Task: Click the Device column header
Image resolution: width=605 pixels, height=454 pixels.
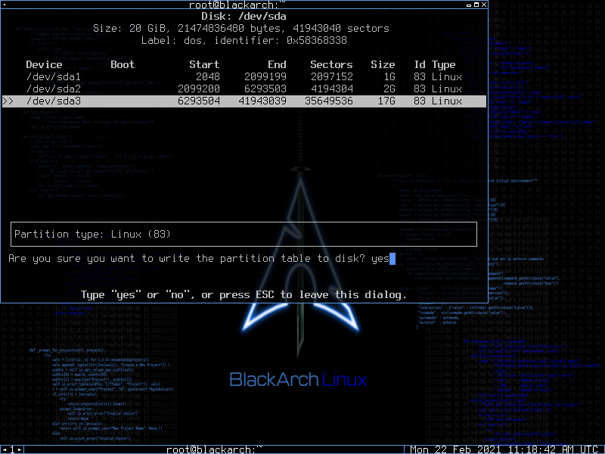Action: (44, 64)
